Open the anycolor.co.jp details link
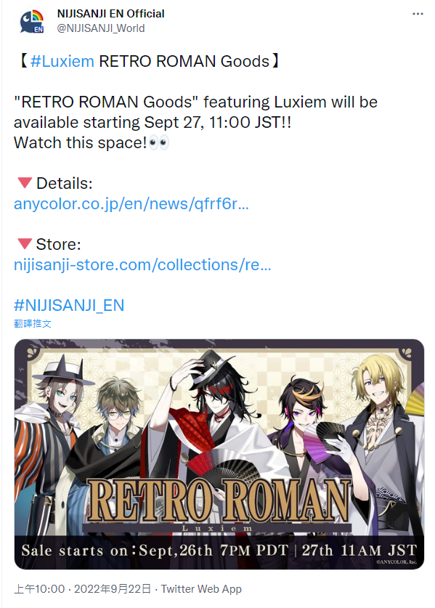The image size is (435, 608). click(x=131, y=203)
